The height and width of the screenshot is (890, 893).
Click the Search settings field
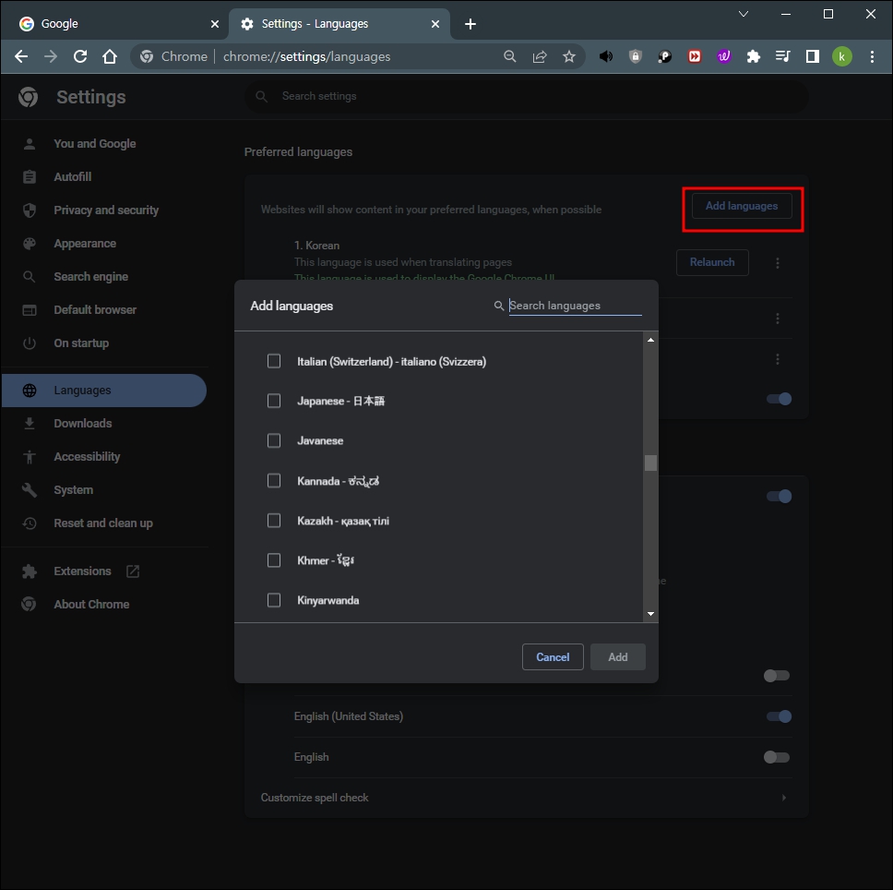point(527,96)
